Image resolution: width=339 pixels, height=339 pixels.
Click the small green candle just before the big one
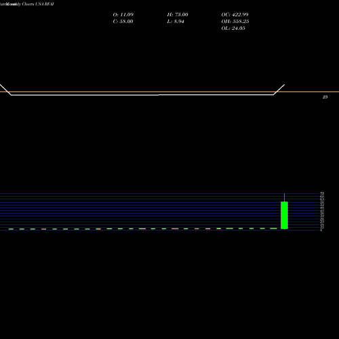273,228
